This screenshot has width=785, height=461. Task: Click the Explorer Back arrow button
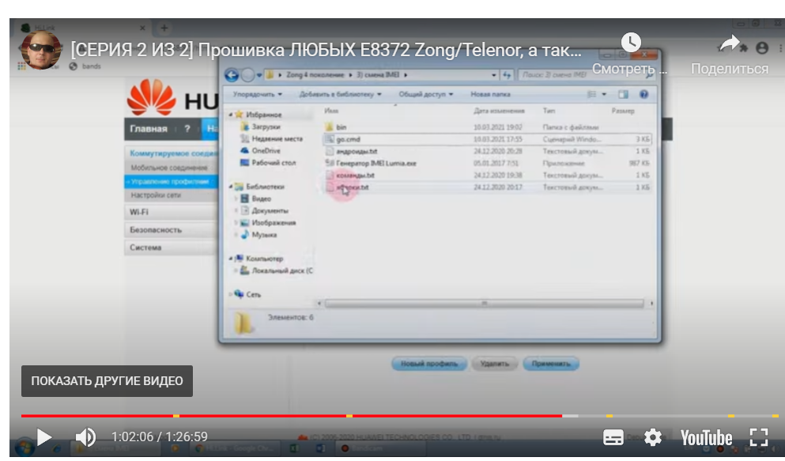pyautogui.click(x=232, y=75)
